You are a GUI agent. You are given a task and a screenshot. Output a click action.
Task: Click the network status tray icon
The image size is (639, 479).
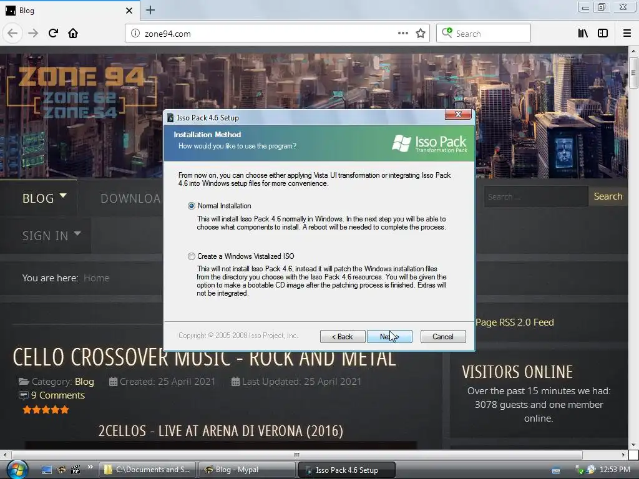(579, 470)
